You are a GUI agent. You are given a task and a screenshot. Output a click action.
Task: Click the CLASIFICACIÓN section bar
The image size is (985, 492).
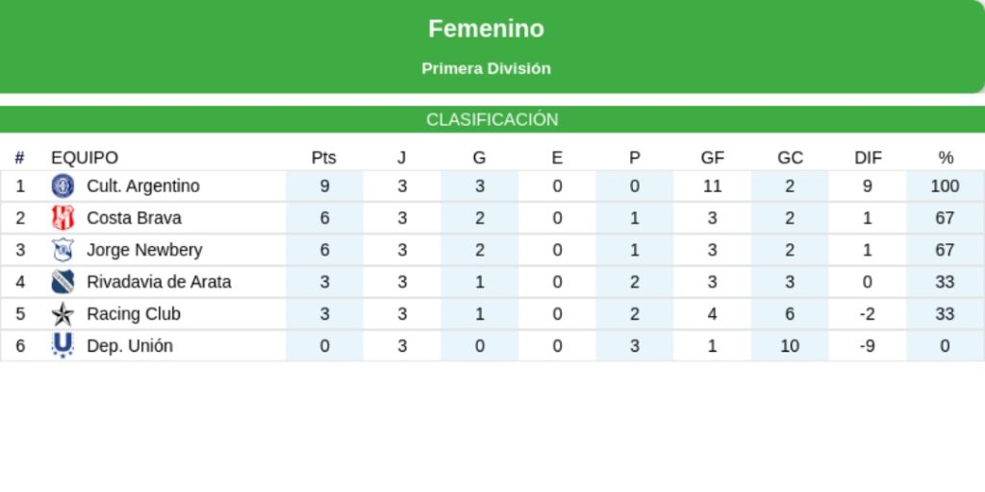492,120
